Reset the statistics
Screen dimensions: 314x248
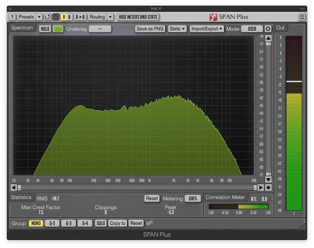152,199
